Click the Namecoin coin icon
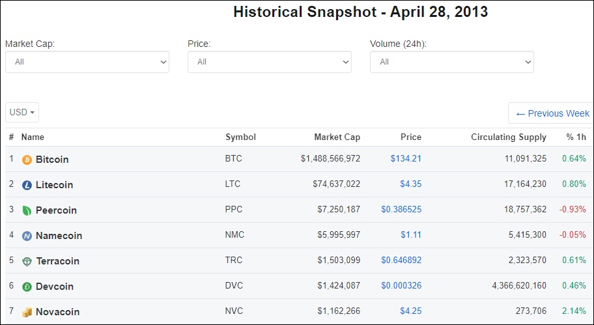Image resolution: width=594 pixels, height=325 pixels. point(27,236)
